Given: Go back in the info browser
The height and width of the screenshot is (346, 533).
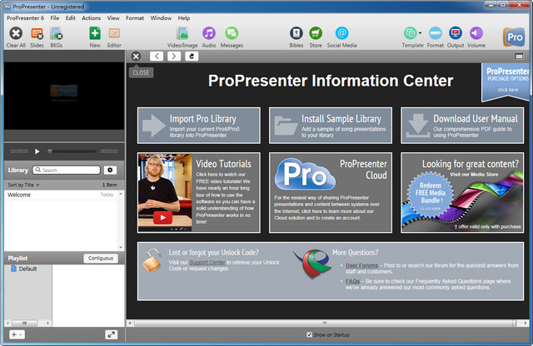Looking at the screenshot, I should pyautogui.click(x=157, y=57).
